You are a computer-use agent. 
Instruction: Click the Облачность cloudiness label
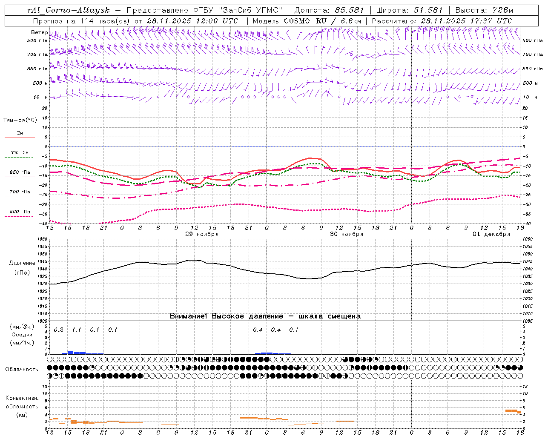tap(22, 370)
